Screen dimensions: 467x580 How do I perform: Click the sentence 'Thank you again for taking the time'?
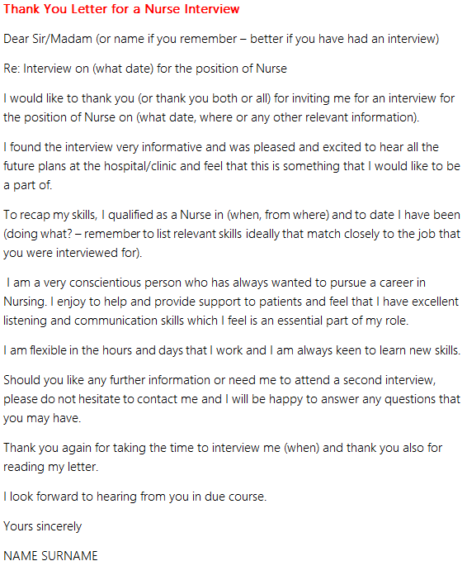(223, 457)
